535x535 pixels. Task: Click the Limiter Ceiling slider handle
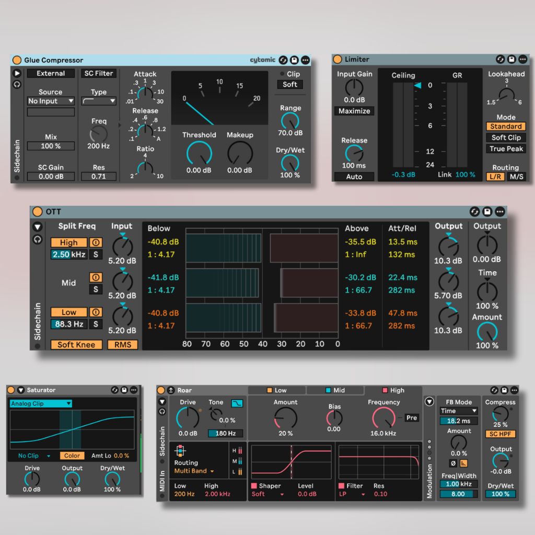click(x=417, y=86)
